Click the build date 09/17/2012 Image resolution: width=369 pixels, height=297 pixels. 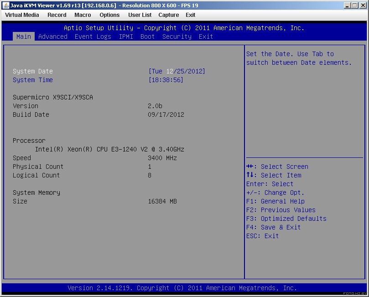166,115
